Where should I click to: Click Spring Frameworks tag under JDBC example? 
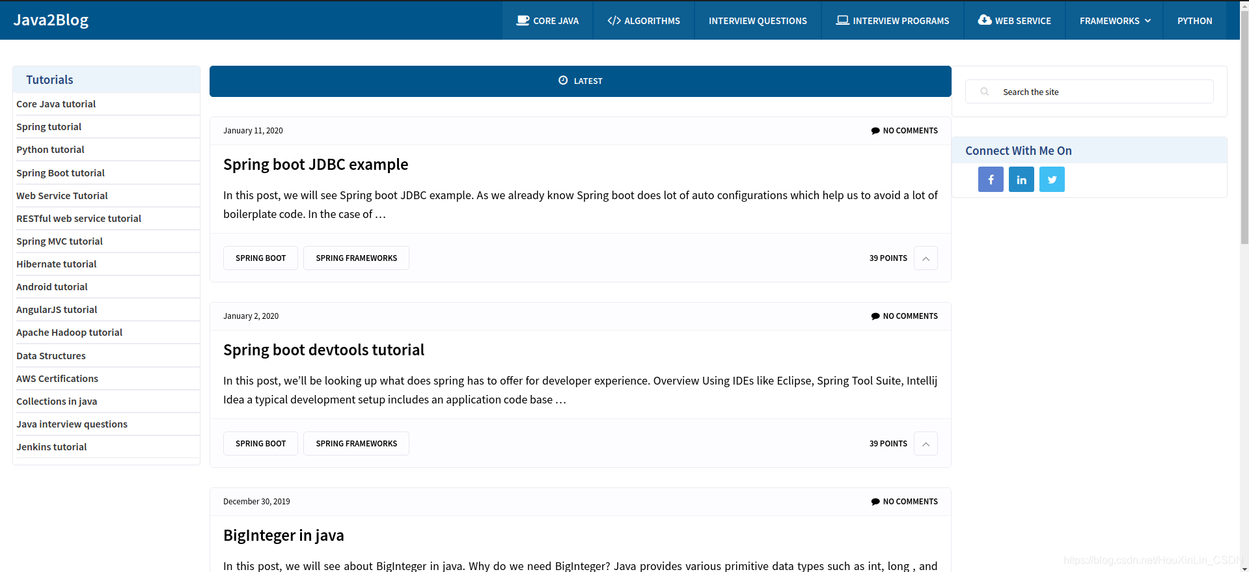tap(356, 258)
